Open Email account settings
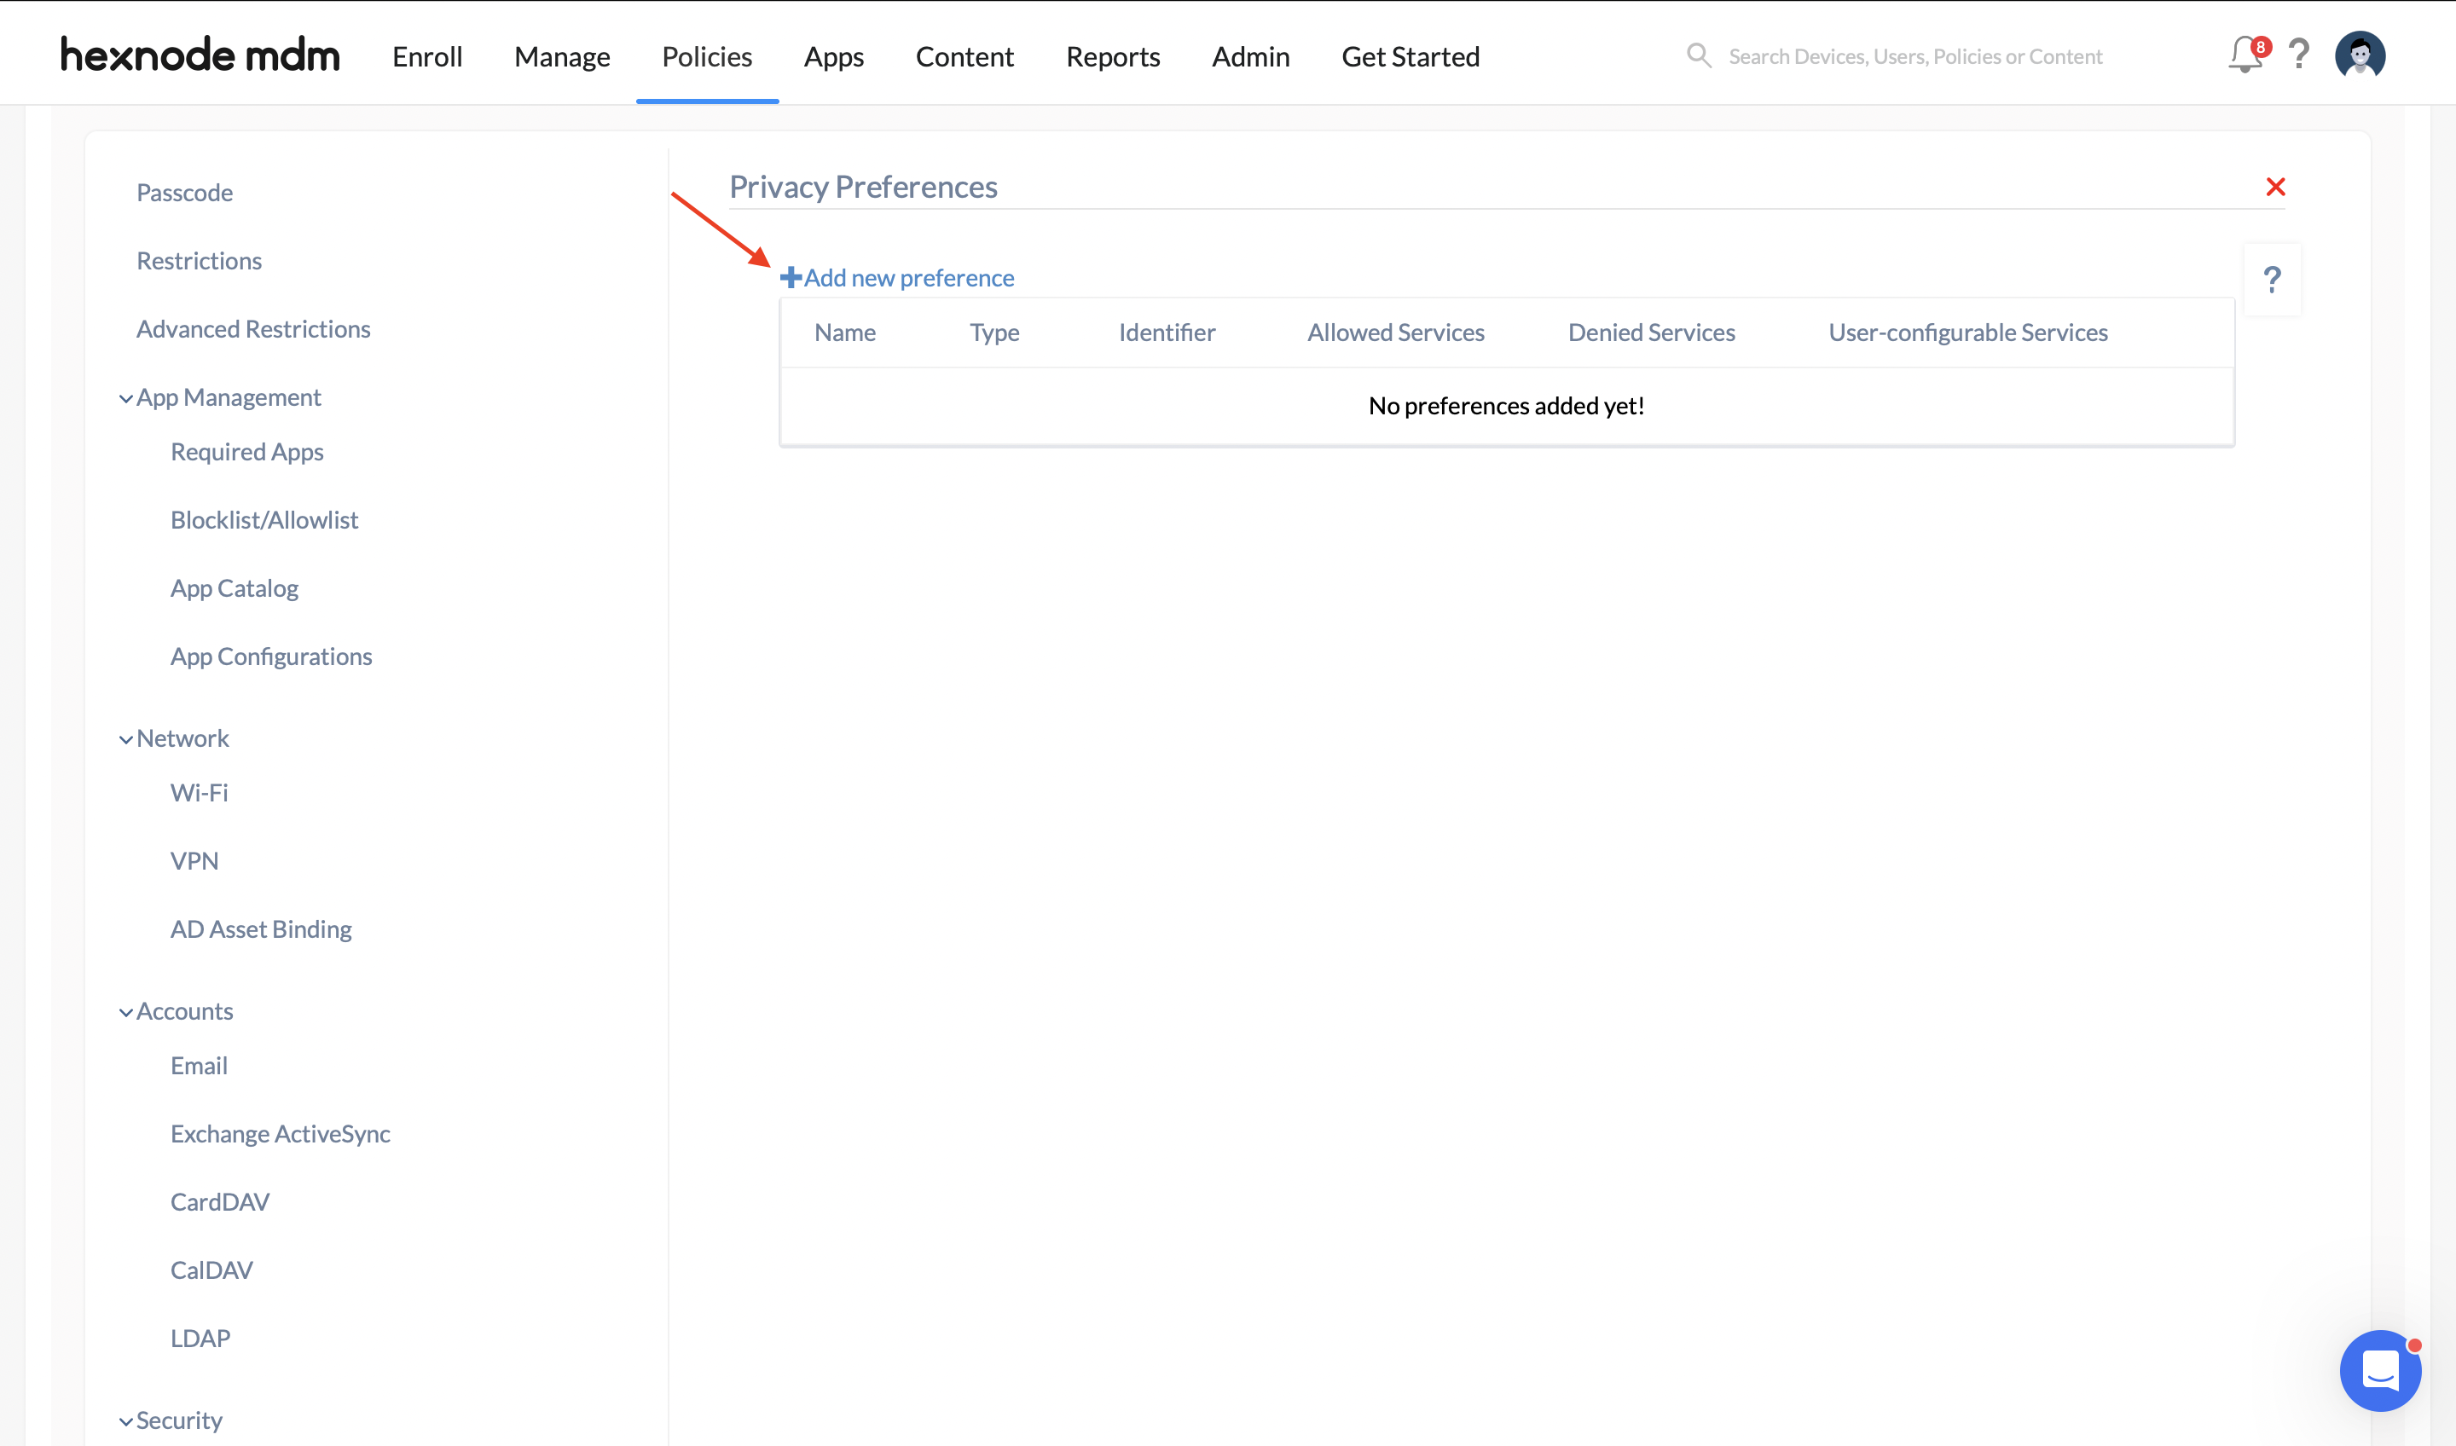 point(199,1065)
